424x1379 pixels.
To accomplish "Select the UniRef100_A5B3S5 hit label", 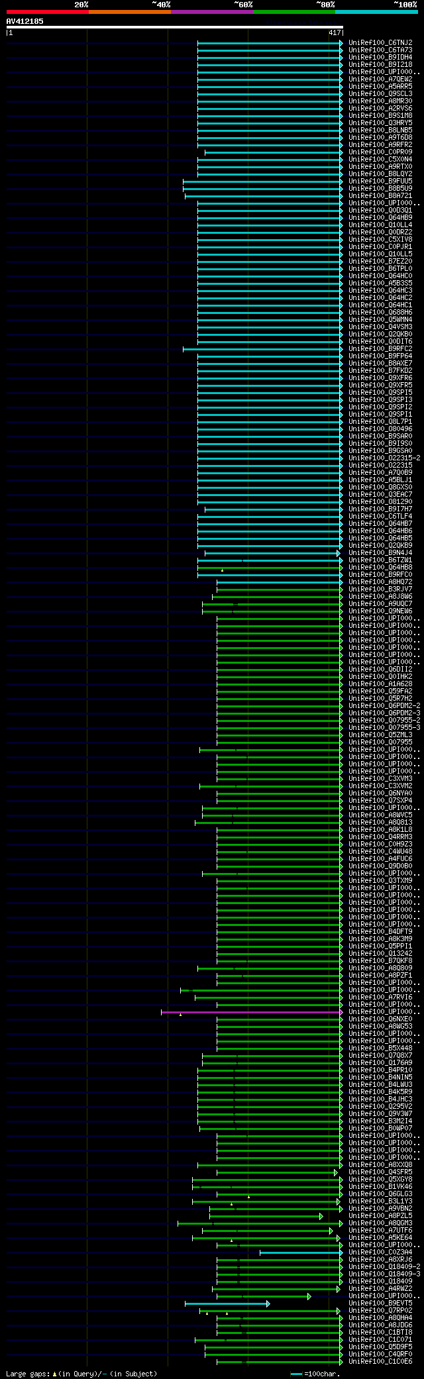I will point(380,283).
